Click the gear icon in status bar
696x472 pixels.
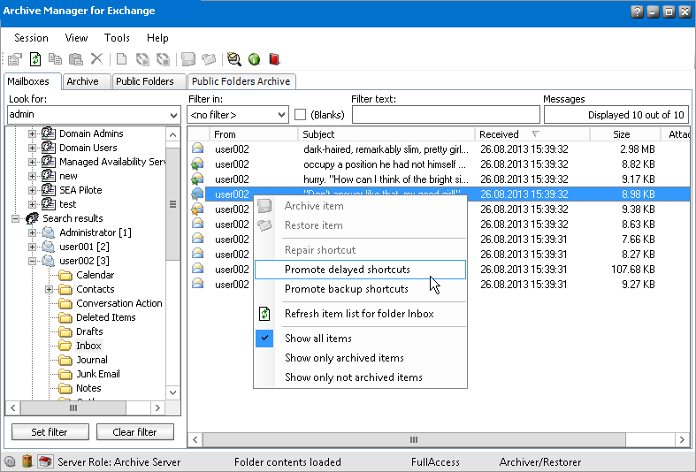[10, 461]
